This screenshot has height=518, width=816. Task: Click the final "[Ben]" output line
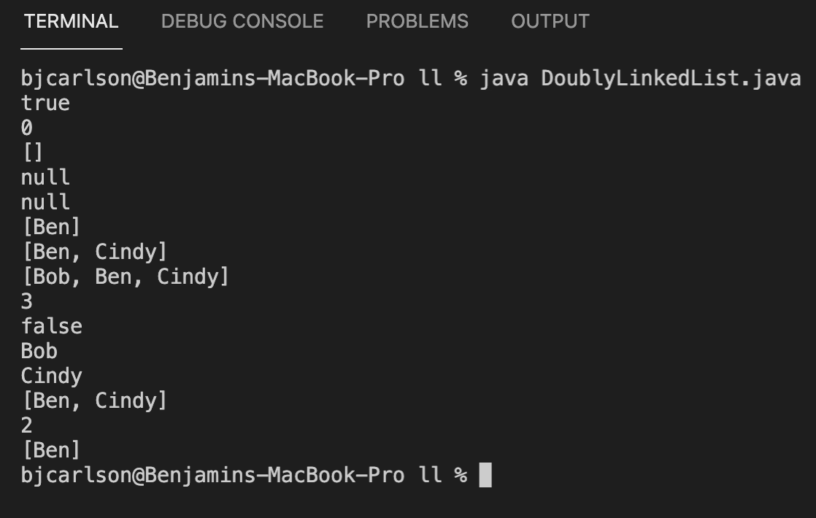click(51, 450)
